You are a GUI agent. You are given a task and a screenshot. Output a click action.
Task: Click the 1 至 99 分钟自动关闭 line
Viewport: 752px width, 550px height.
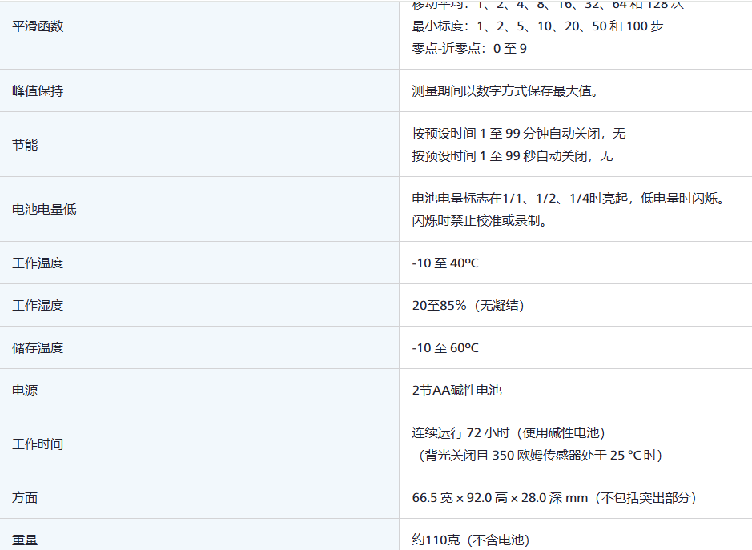click(519, 134)
